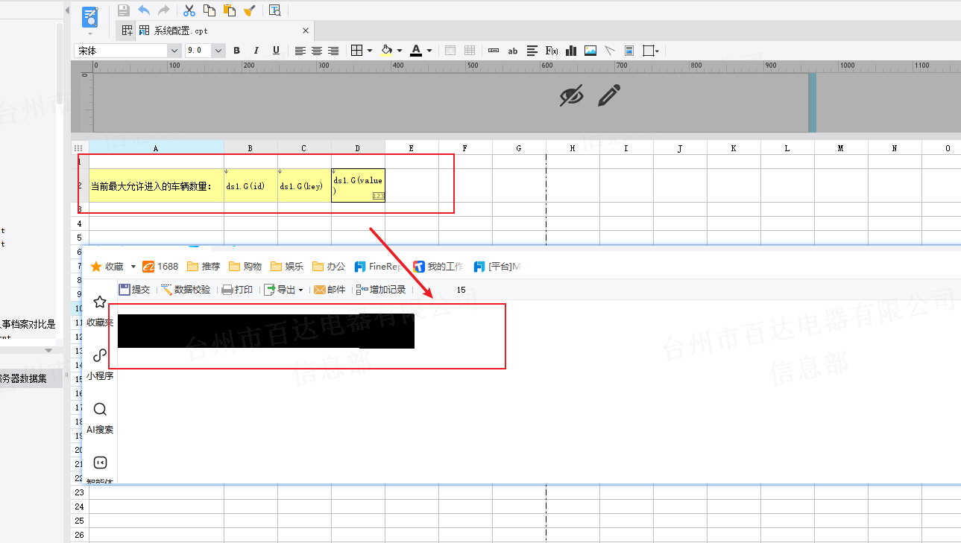Screen dimensions: 961x543
Task: Click the Save icon in the designer toolbar
Action: coord(124,10)
